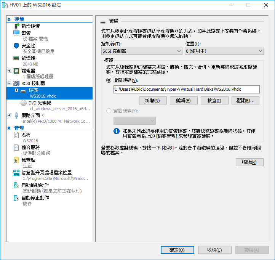Click the 硬碟 icon in right pane header
Screen dimensions: 275x260
coord(103,22)
